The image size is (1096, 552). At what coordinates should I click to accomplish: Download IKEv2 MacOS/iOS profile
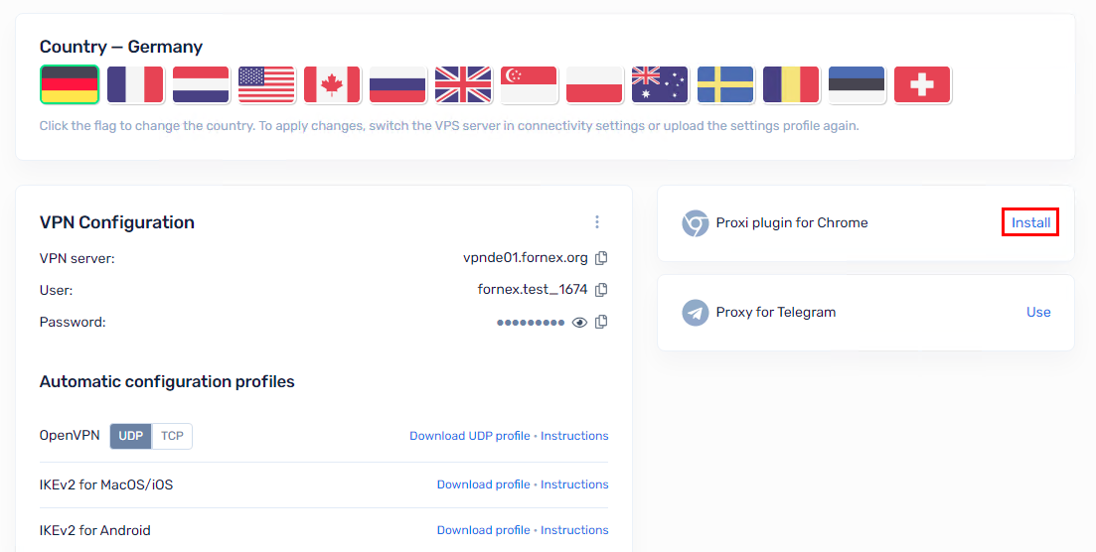[x=484, y=484]
